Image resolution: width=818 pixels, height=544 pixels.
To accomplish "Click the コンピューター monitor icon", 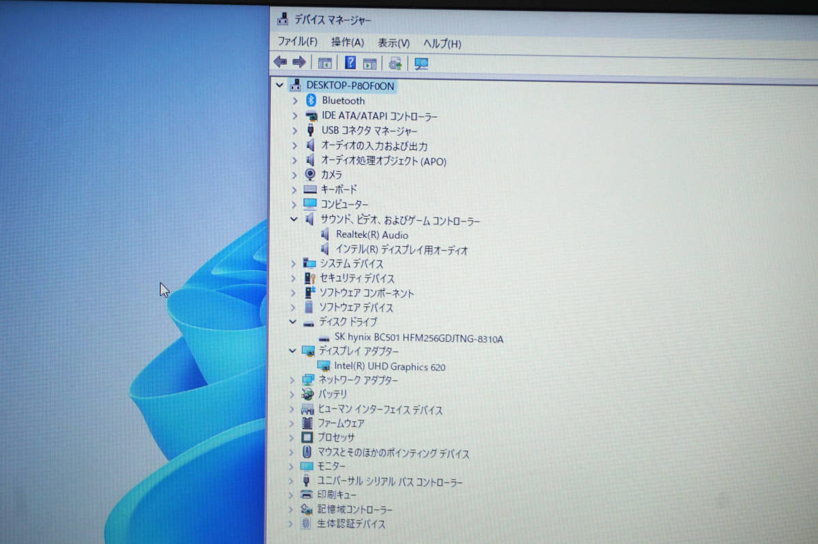I will point(310,204).
